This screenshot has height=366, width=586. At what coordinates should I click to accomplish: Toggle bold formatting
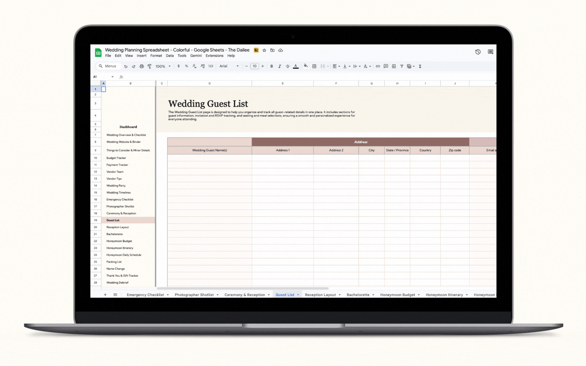pos(271,66)
